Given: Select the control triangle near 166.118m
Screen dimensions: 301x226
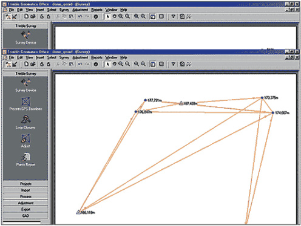Looking at the screenshot, I should pos(78,212).
